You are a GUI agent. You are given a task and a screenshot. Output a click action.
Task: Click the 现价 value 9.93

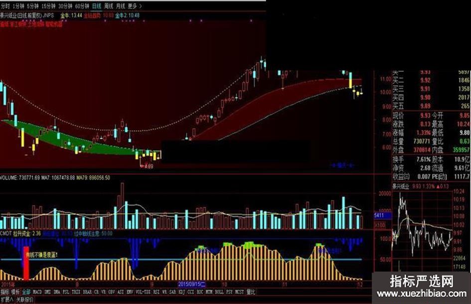(425, 116)
